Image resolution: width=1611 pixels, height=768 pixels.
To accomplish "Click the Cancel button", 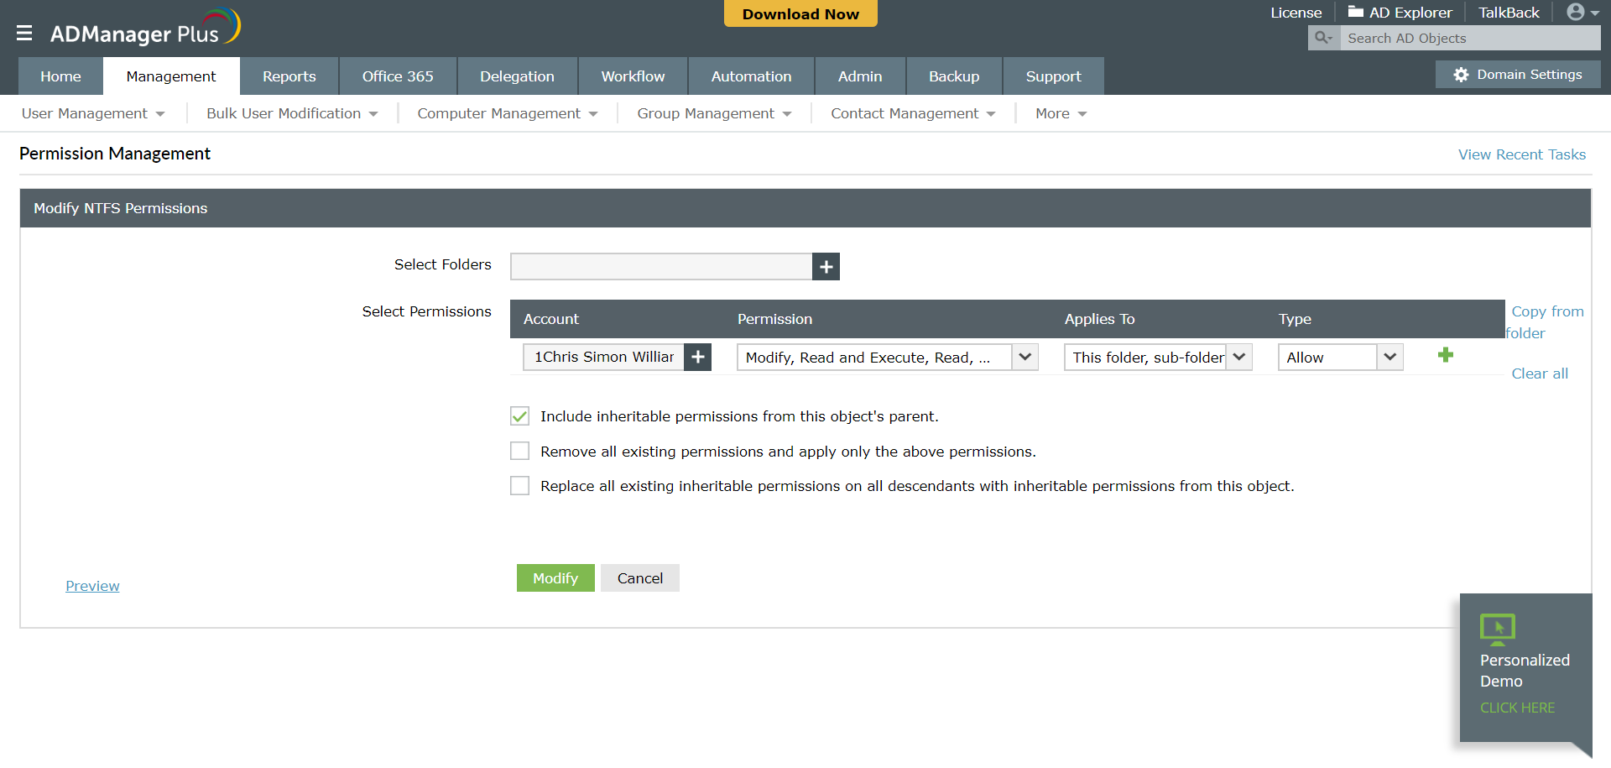I will tap(640, 578).
